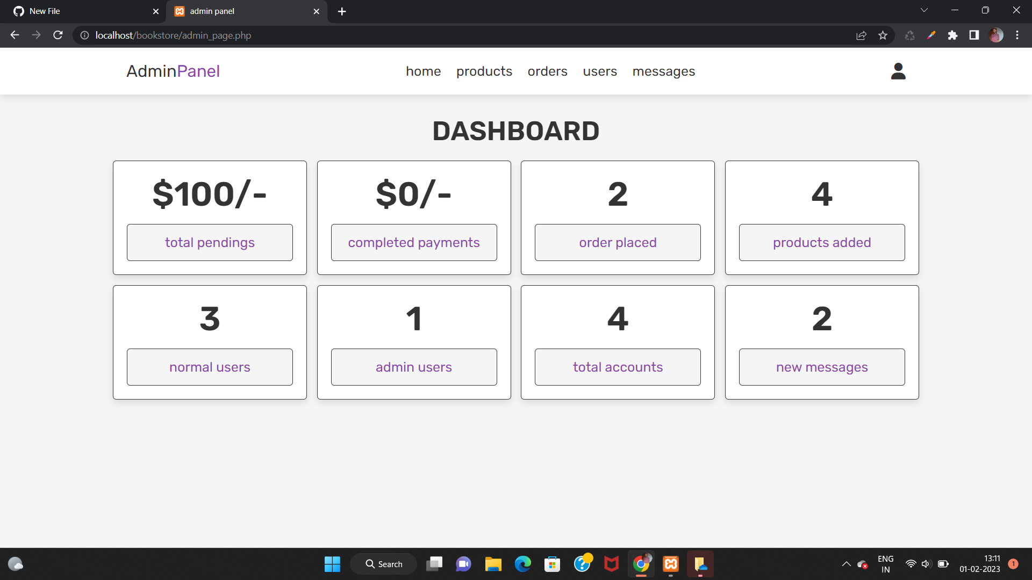
Task: Open the browser tab search dropdown
Action: [x=924, y=10]
